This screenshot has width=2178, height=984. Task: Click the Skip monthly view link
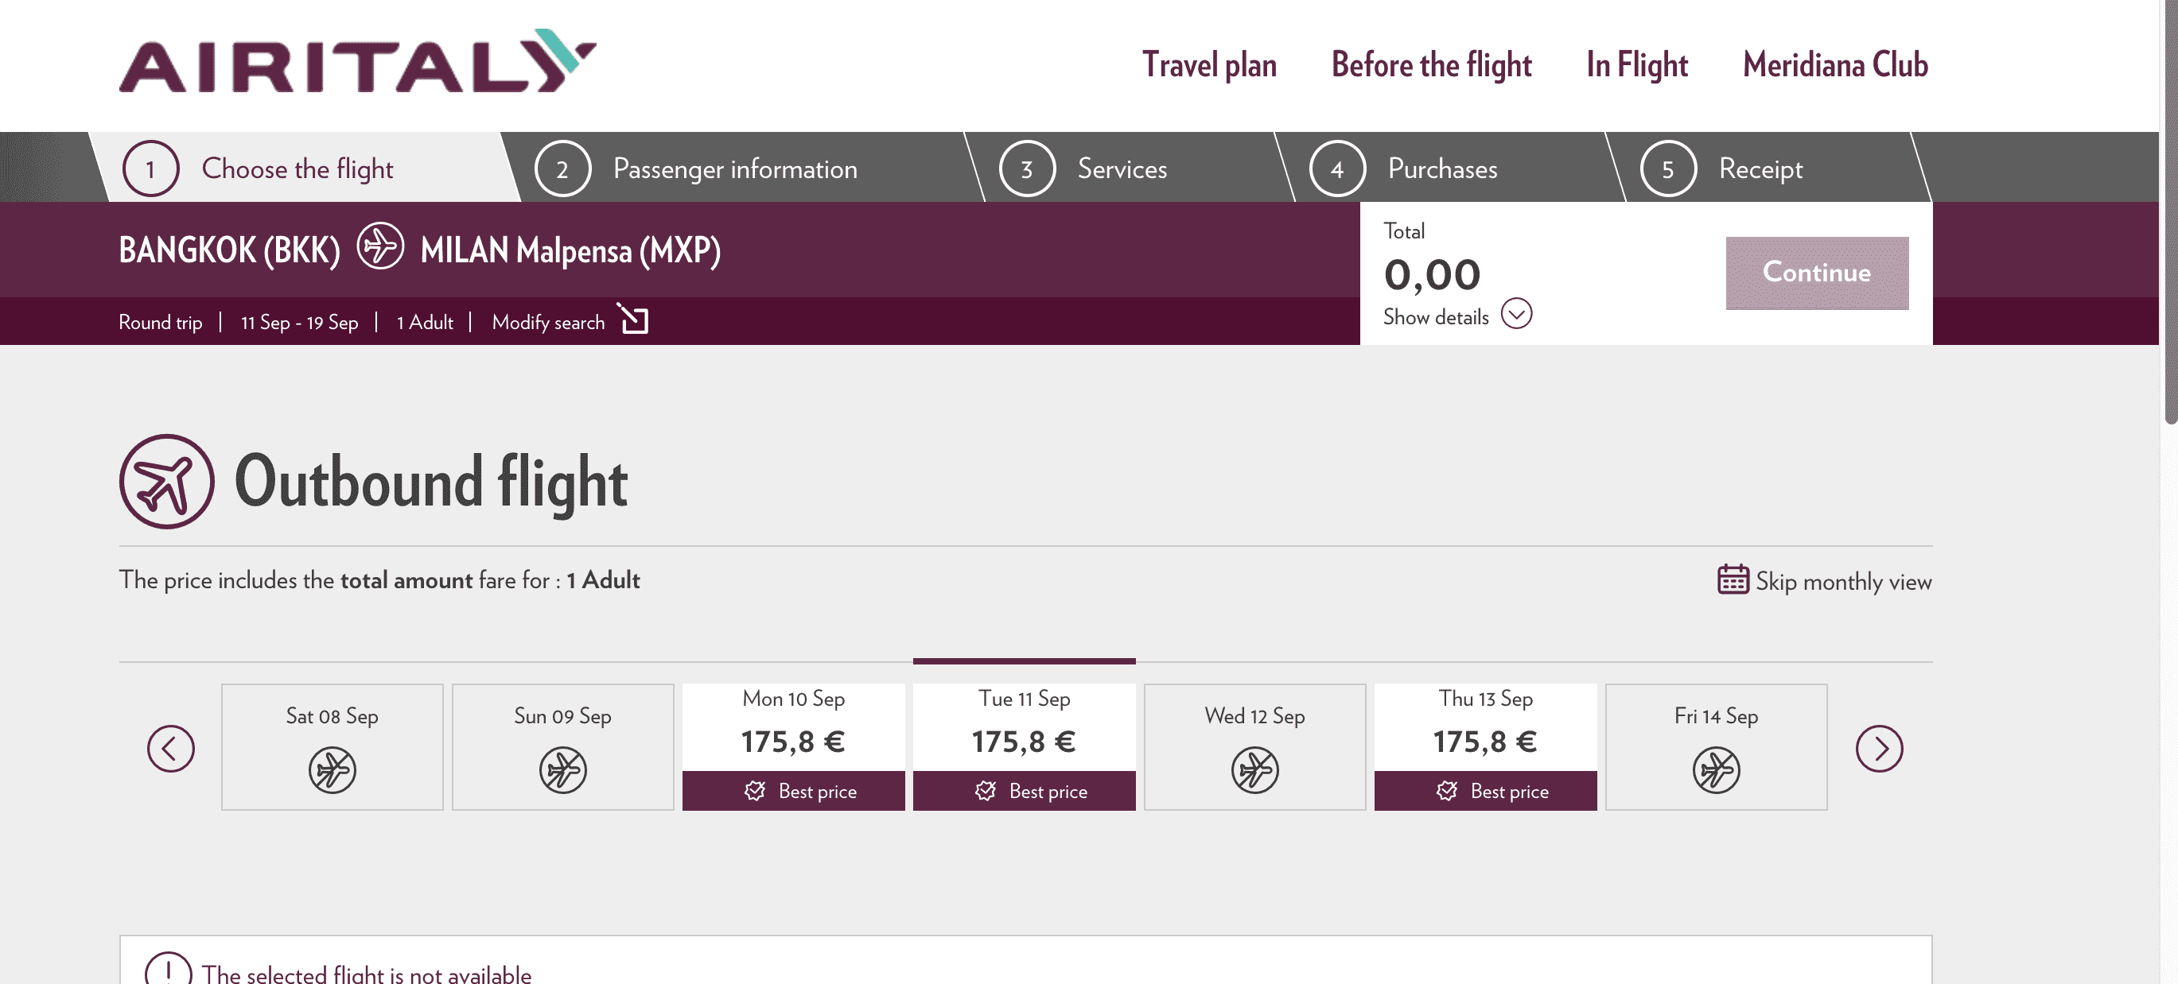(1842, 581)
